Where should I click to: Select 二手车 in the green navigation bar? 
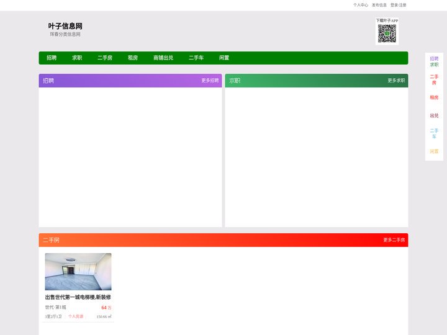(x=196, y=58)
